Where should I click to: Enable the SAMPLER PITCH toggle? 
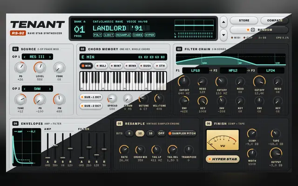[x=182, y=133]
